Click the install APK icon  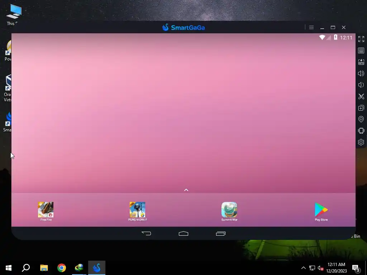point(361,62)
